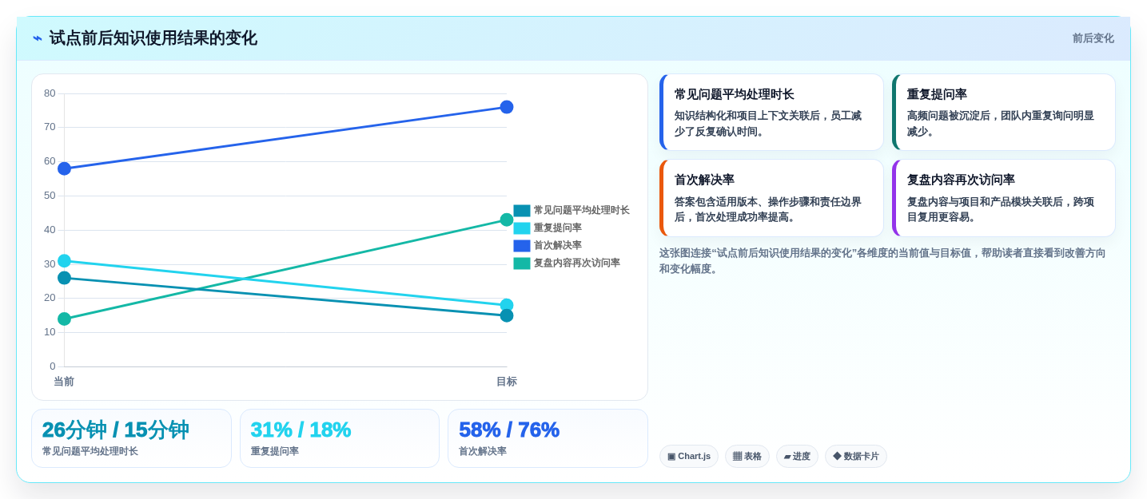Toggle the 常见问题平均处理时长 legend swatch
The width and height of the screenshot is (1147, 499).
point(522,211)
